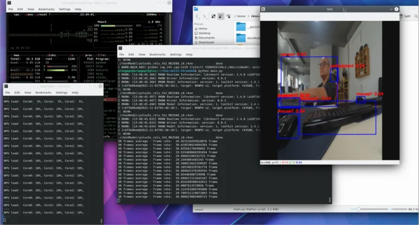Go back in the Dolphin file manager
The image size is (419, 225).
click(197, 16)
